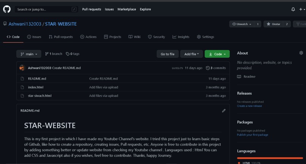Viewport: 306px width, 164px height.
Task: Switch to the Security tab
Action: (x=156, y=37)
